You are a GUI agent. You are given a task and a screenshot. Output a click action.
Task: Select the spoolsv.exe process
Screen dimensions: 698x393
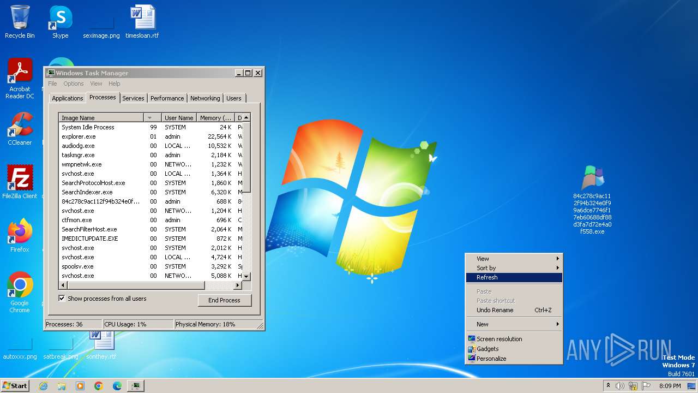[x=151, y=266]
